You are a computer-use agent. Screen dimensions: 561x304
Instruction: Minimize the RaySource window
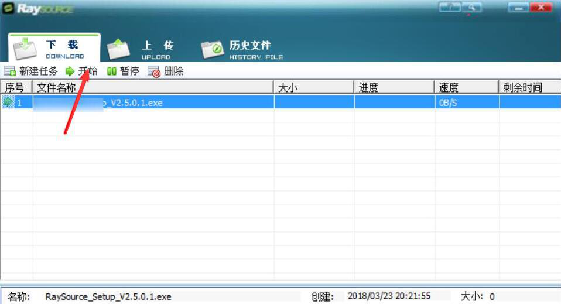[x=518, y=7]
